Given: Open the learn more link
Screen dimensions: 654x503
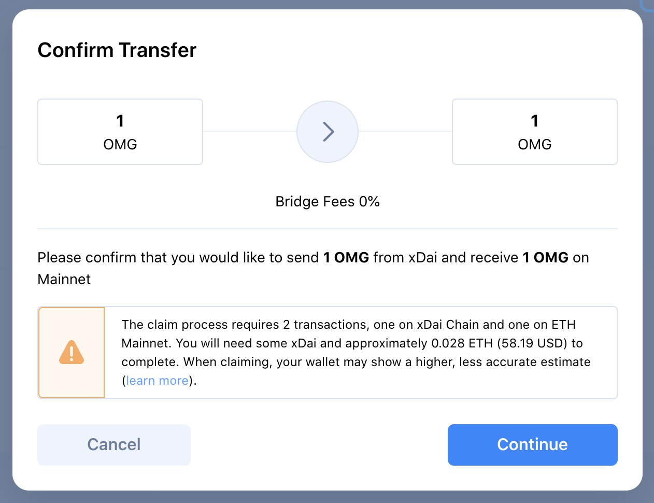Looking at the screenshot, I should click(x=157, y=380).
